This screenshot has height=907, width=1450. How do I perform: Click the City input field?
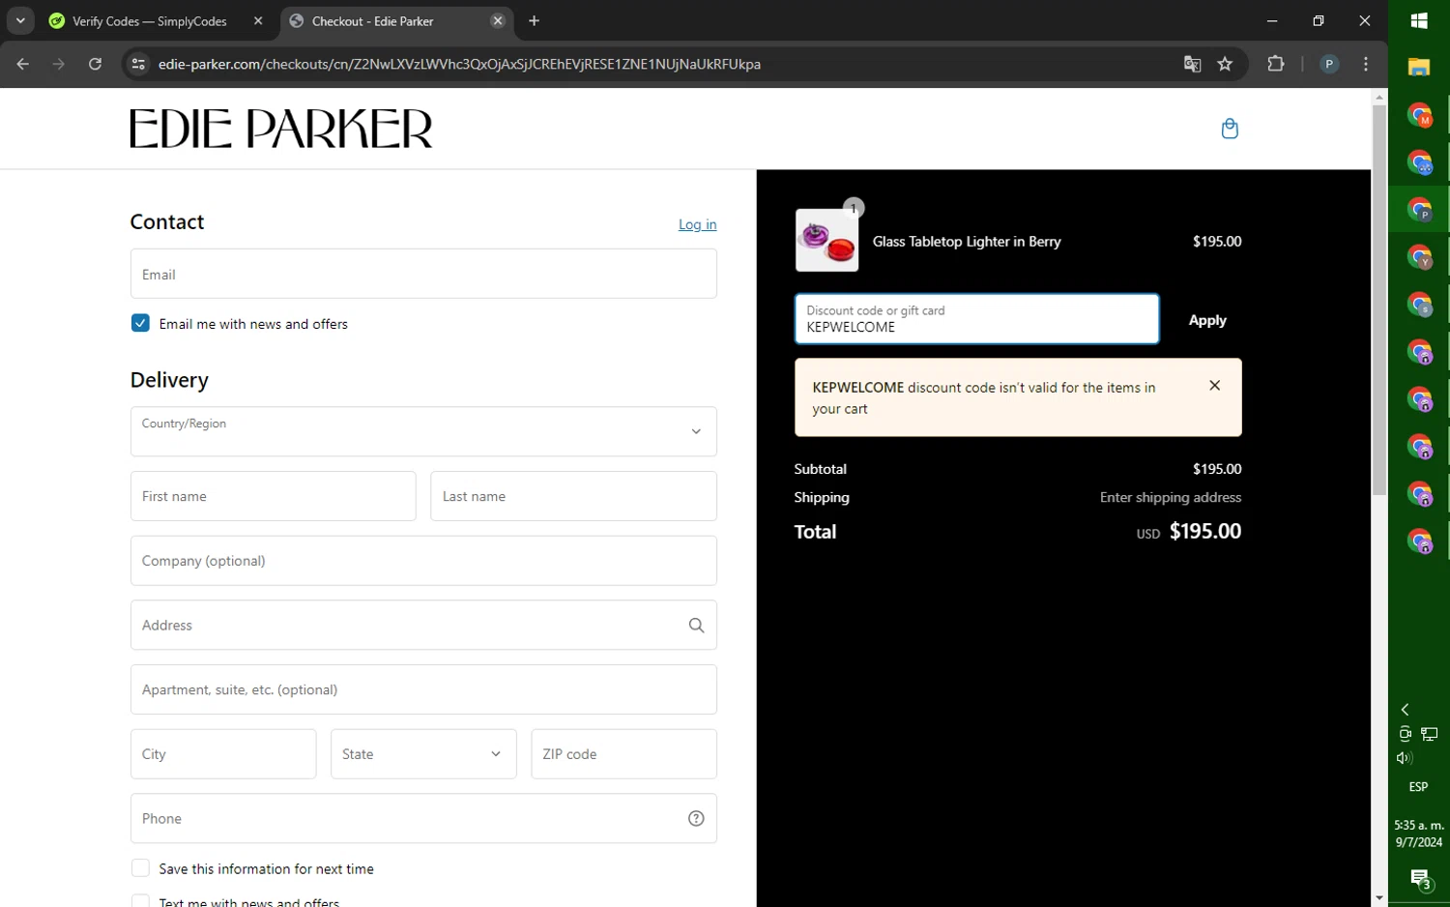[223, 754]
